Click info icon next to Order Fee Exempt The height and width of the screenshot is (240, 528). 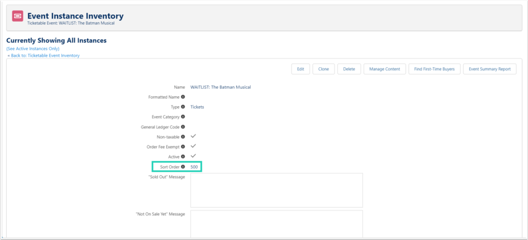coord(183,147)
